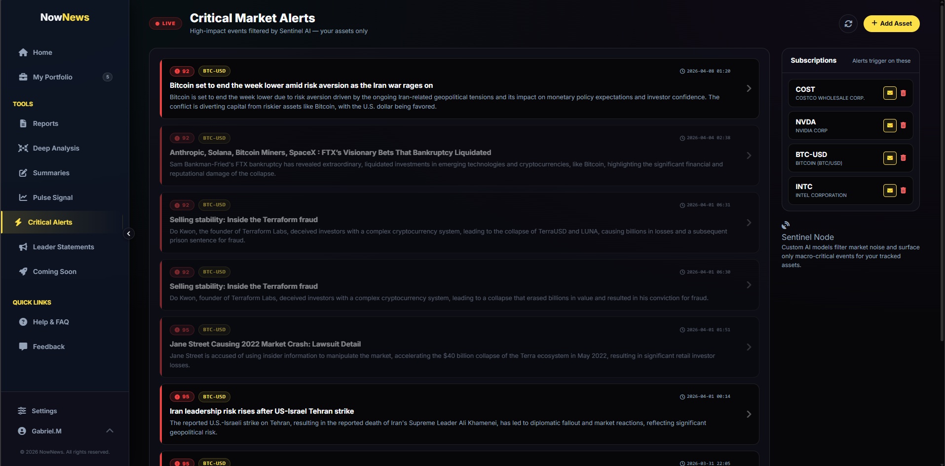Open My Portfolio
This screenshot has width=945, height=466.
[52, 77]
